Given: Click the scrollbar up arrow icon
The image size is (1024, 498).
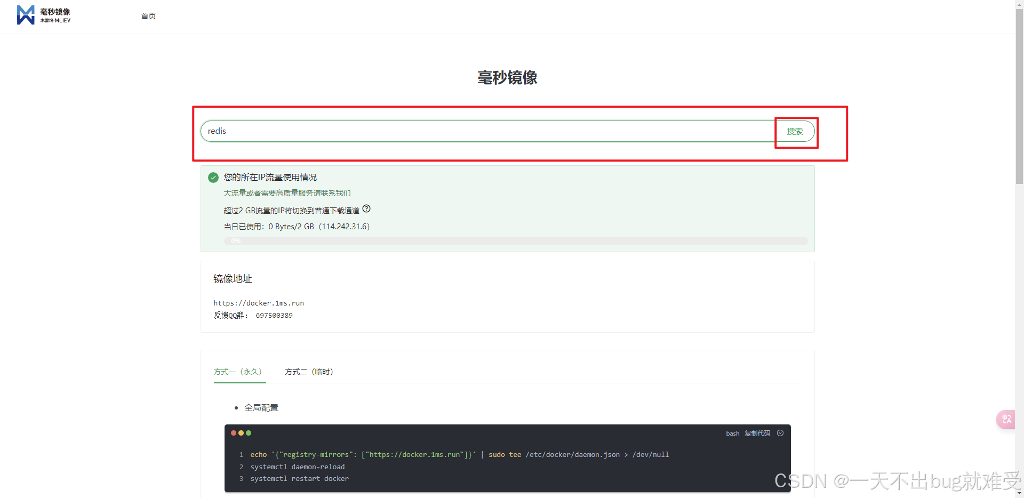Looking at the screenshot, I should pos(1019,4).
